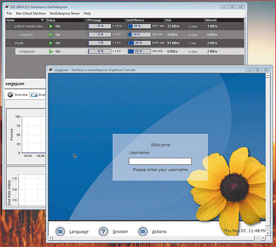
Task: Sort by Name column sort arrow
Action: [x=42, y=20]
